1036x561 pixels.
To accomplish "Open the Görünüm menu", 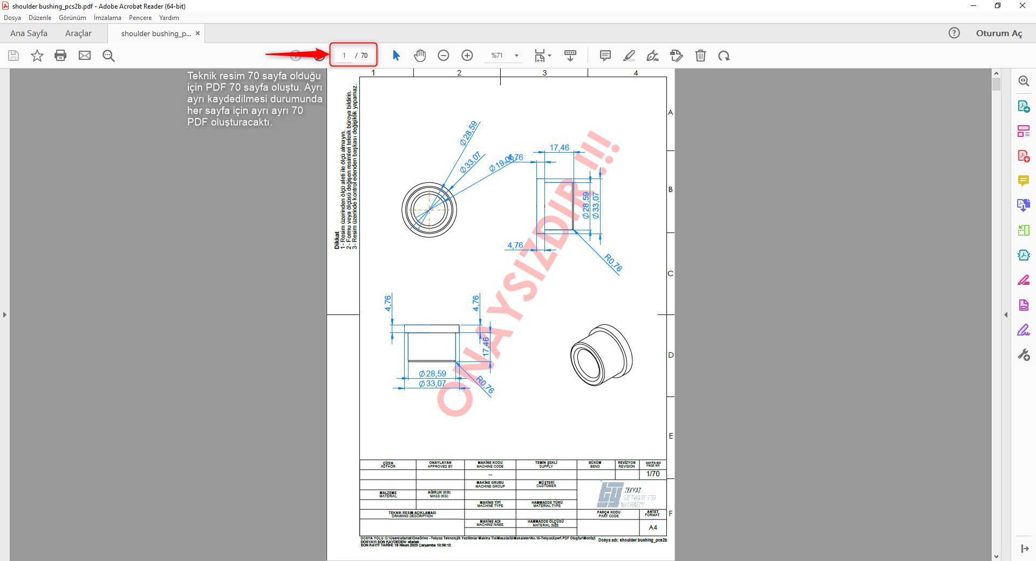I will (x=72, y=18).
